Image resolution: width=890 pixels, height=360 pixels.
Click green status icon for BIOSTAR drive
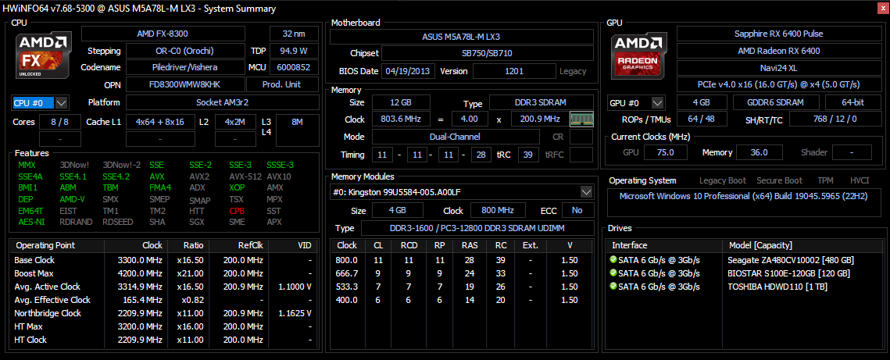613,273
